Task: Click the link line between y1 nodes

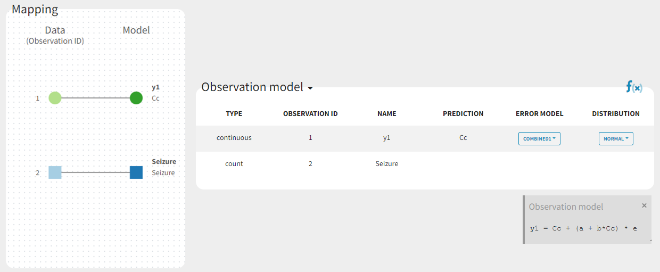Action: pos(96,98)
